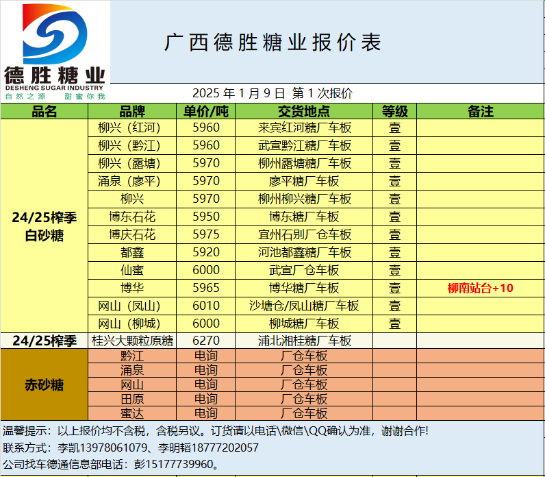Select the 单价/吨 column header
The width and height of the screenshot is (545, 477).
click(x=206, y=111)
